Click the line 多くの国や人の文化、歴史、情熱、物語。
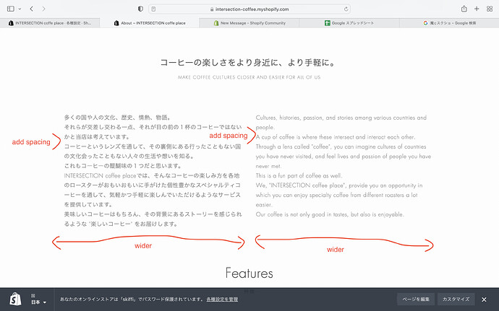 (x=118, y=118)
